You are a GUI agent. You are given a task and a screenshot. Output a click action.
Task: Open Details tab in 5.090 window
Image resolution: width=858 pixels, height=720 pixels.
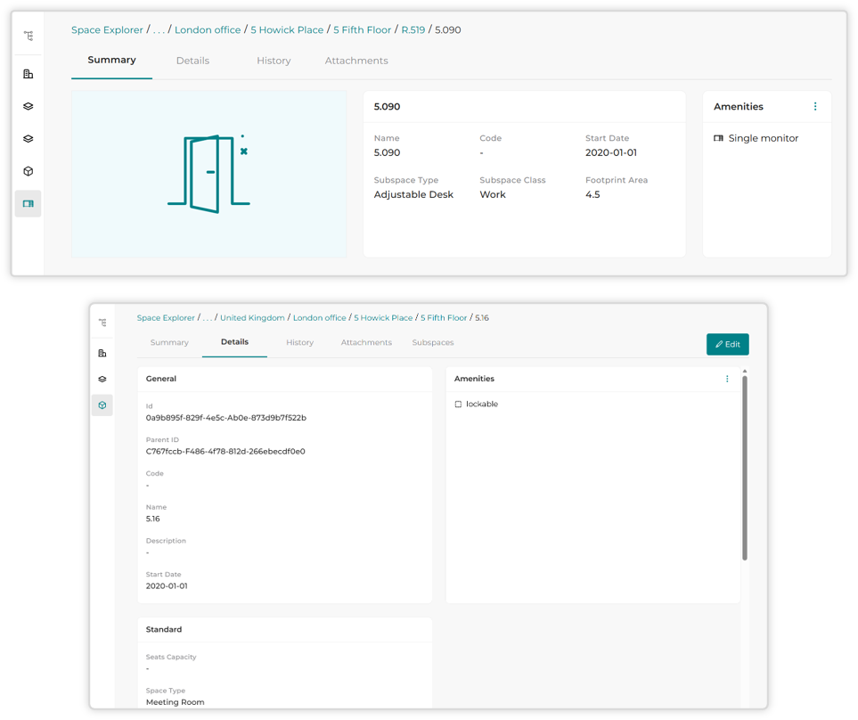tap(192, 61)
